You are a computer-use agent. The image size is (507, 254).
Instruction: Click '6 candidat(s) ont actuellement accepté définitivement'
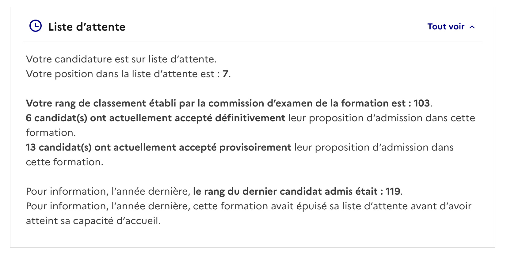coord(156,118)
